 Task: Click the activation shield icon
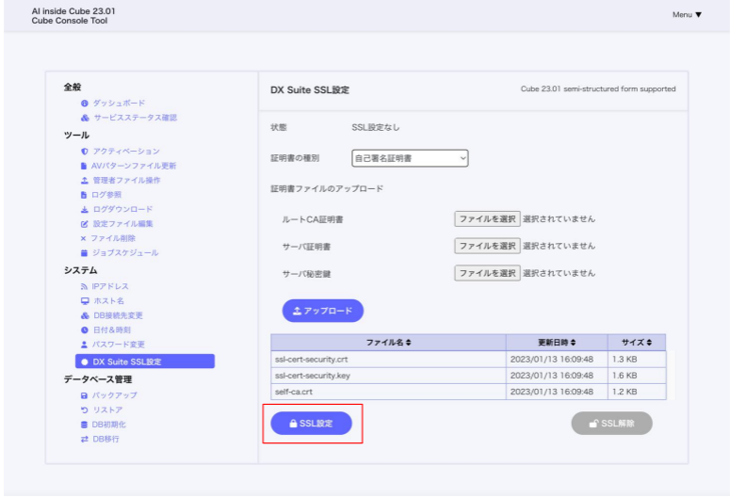point(84,151)
